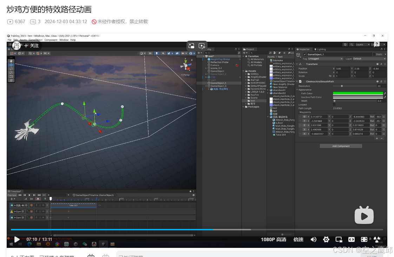Screen dimensions: 394x257
Task: Click the 1080P 高清 quality button
Action: [x=274, y=239]
